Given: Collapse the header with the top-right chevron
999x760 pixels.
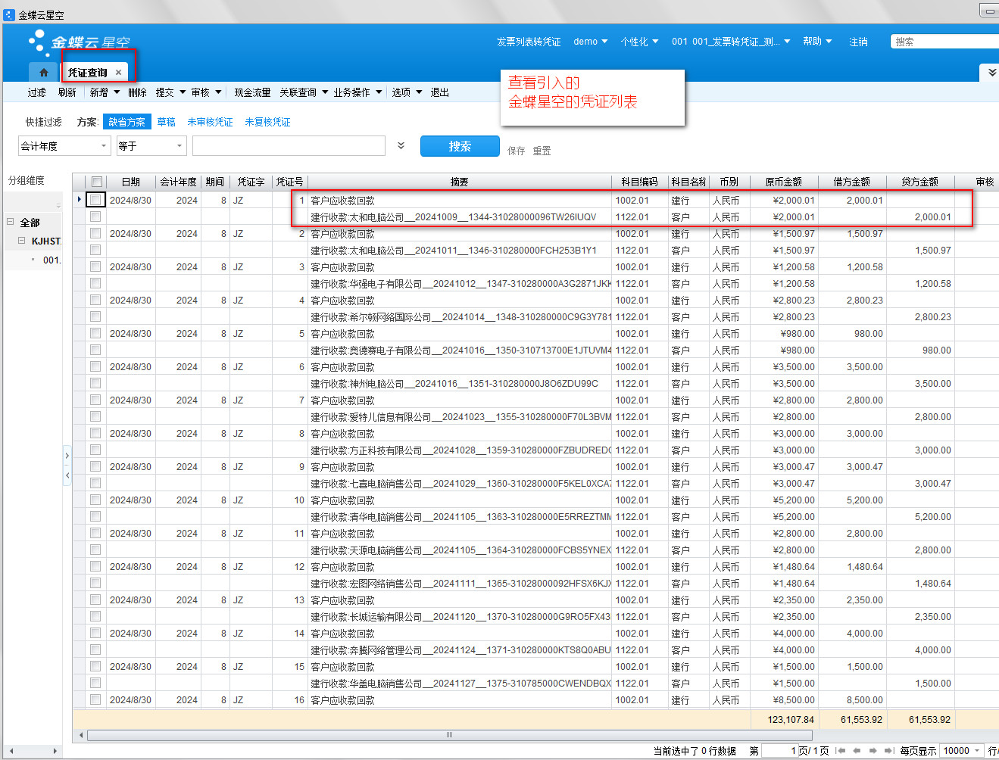Looking at the screenshot, I should 992,72.
